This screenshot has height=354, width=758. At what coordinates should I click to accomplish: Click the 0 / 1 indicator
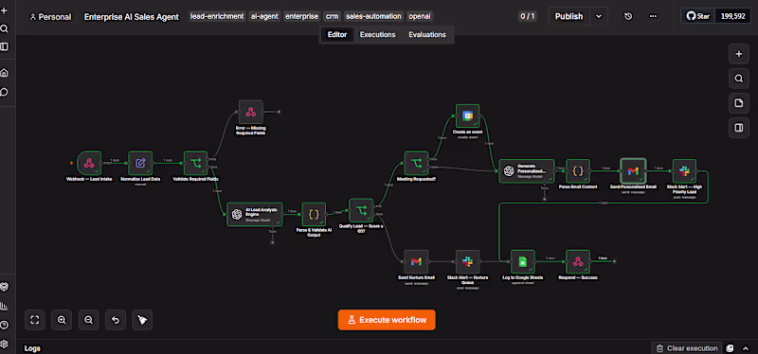528,16
